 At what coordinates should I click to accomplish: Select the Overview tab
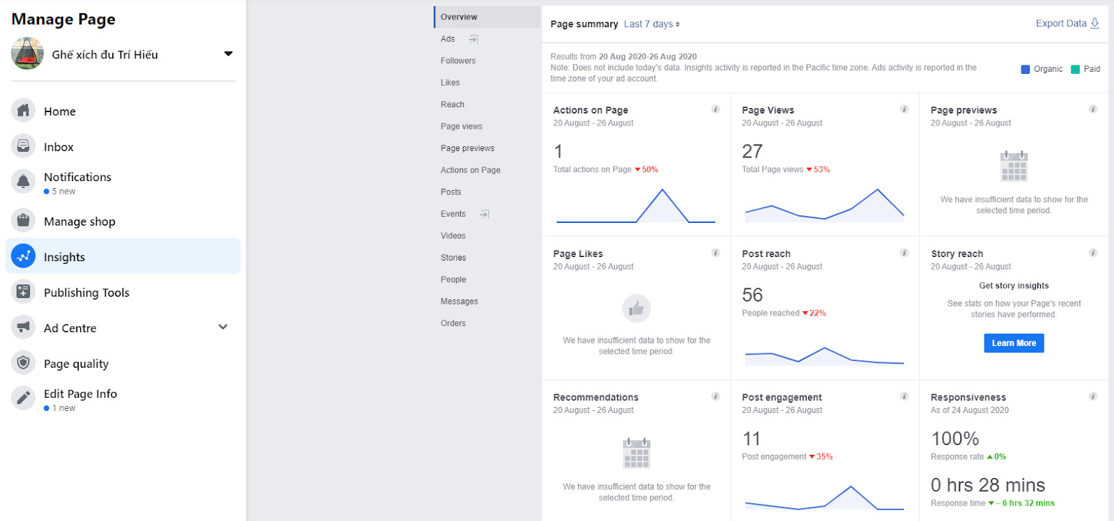487,17
